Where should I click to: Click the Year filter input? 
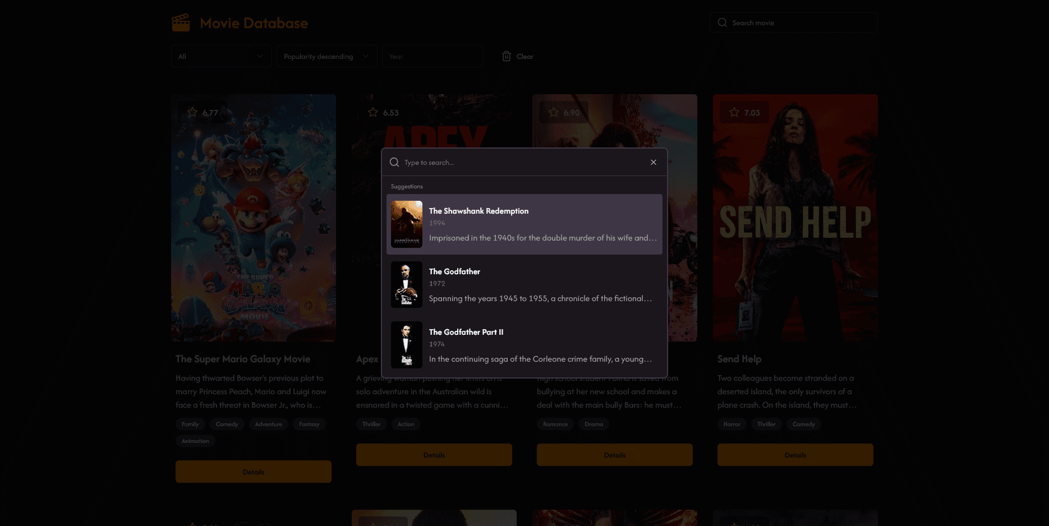433,56
